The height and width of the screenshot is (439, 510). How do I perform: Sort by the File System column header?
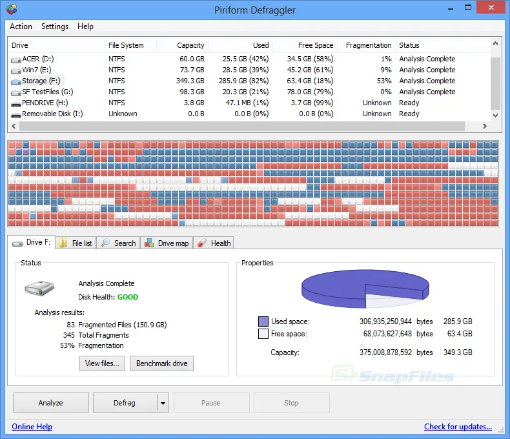tap(131, 45)
